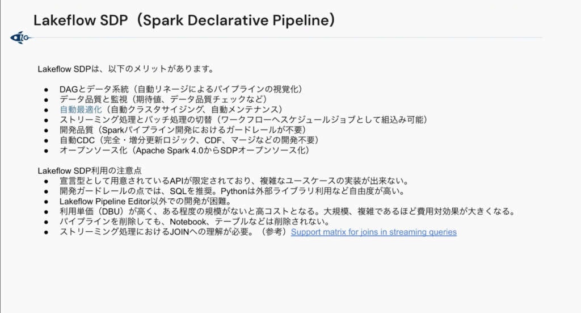
Task: Click the 開発ガードレール SQL recommendation bullet
Action: coord(231,191)
